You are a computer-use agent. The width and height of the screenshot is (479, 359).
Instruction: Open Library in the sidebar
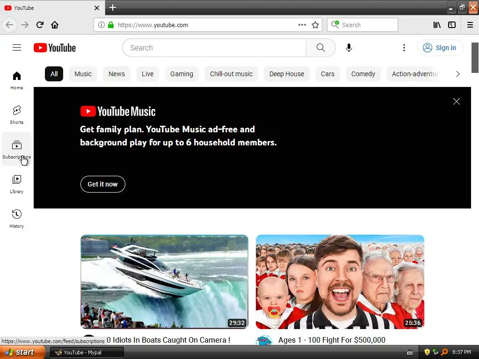tap(17, 184)
